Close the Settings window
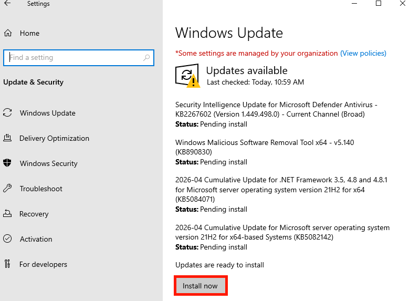 tap(403, 3)
